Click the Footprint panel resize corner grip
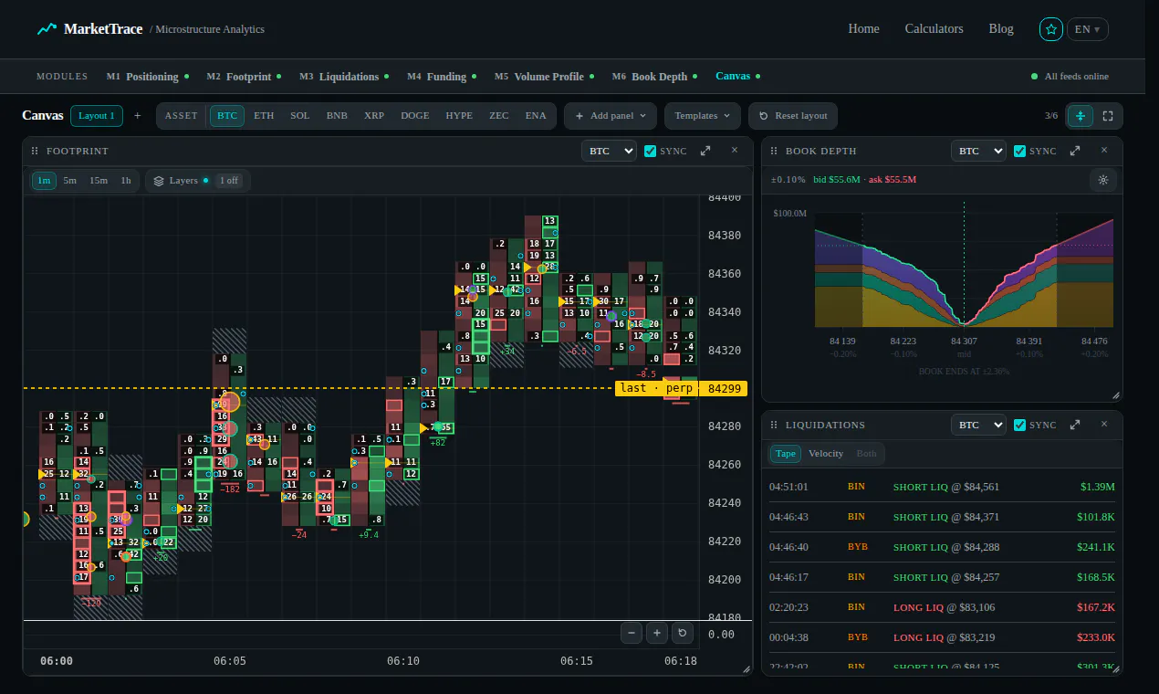 (x=747, y=669)
